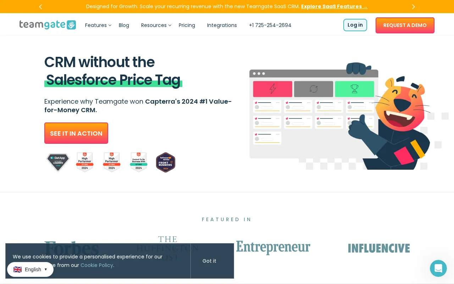Open the Integrations page
Screen dimensions: 454x284
click(x=222, y=25)
